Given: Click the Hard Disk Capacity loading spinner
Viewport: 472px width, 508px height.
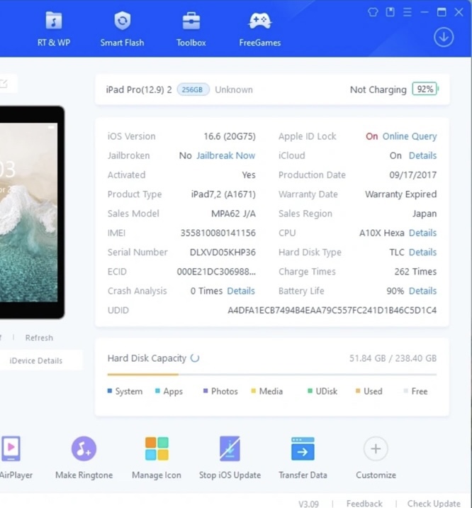Looking at the screenshot, I should [x=195, y=358].
